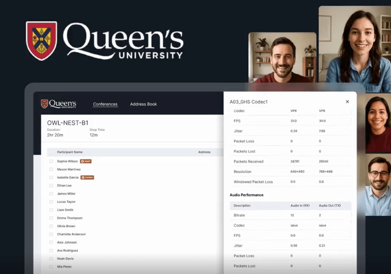Click the Packets Received row label
The height and width of the screenshot is (274, 391).
click(248, 162)
